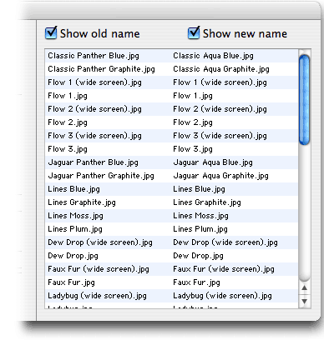Select old name Ladybug (wide screen).jpg
This screenshot has height=340, width=324.
(x=97, y=296)
